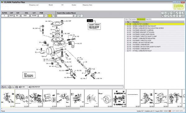Open the first thumbnail labeled 02.155
This screenshot has height=113, width=186.
pyautogui.click(x=8, y=98)
